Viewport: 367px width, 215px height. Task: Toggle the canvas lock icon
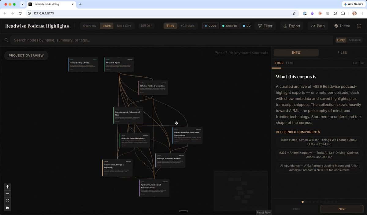click(x=7, y=208)
